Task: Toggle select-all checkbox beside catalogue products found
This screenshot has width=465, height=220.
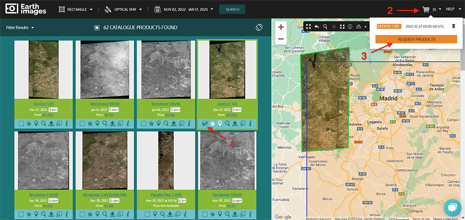Action: (x=96, y=28)
